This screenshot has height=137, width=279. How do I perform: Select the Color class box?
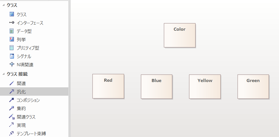click(x=180, y=35)
